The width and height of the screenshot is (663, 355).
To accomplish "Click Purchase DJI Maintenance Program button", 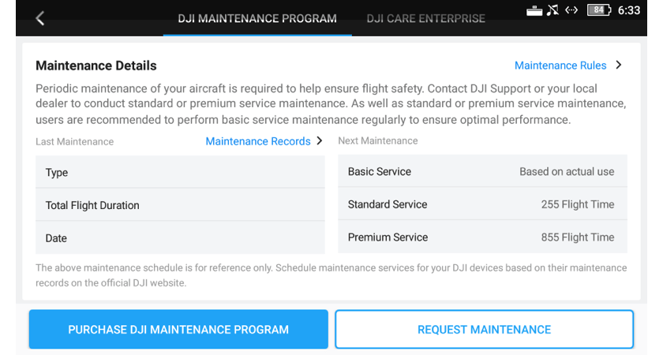I will [178, 329].
